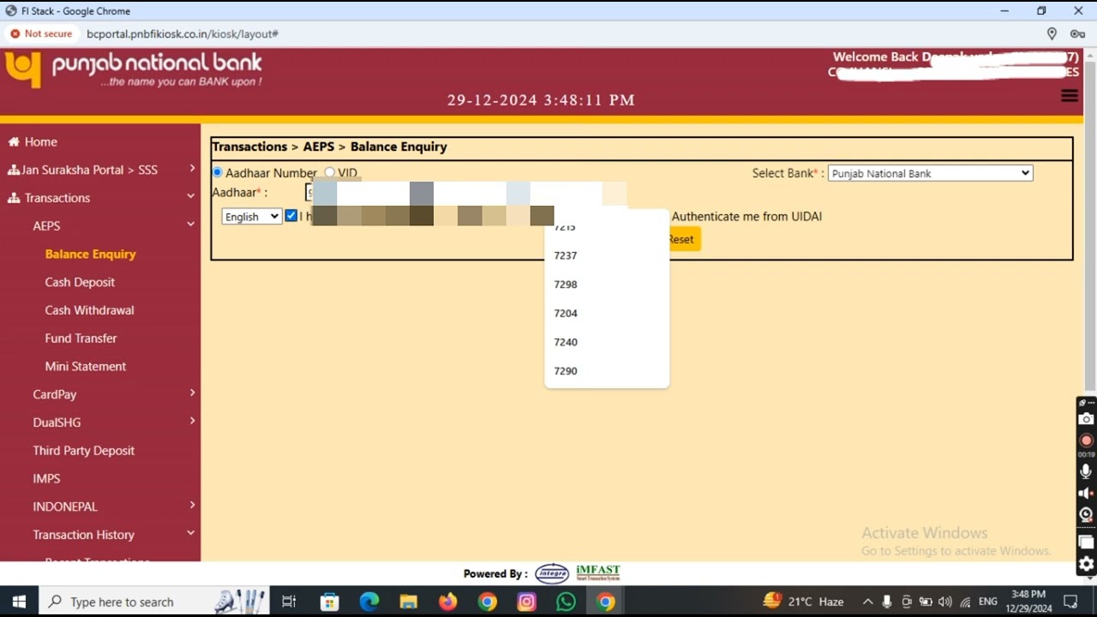Open the English language dropdown
Screen dimensions: 1097x617
251,217
